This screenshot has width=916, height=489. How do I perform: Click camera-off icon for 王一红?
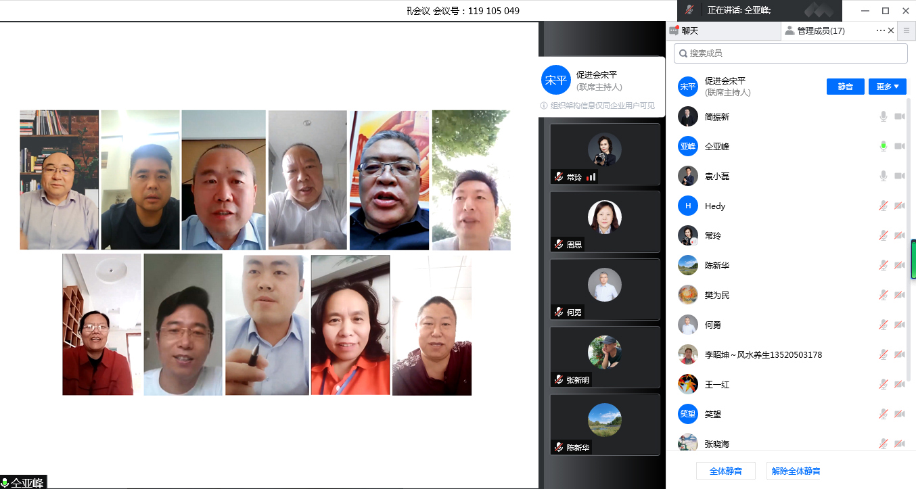(899, 384)
